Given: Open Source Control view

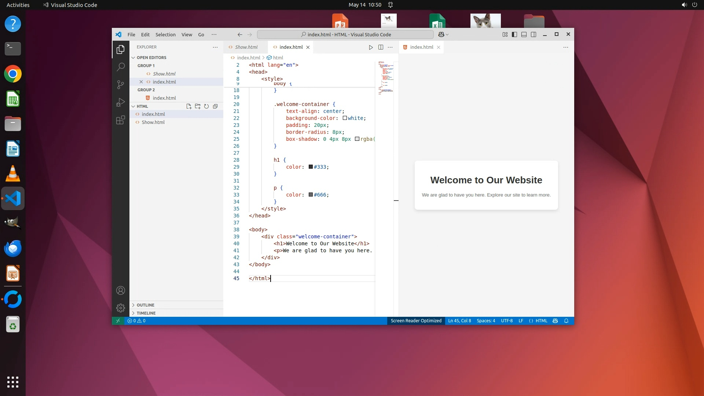Looking at the screenshot, I should pos(121,85).
